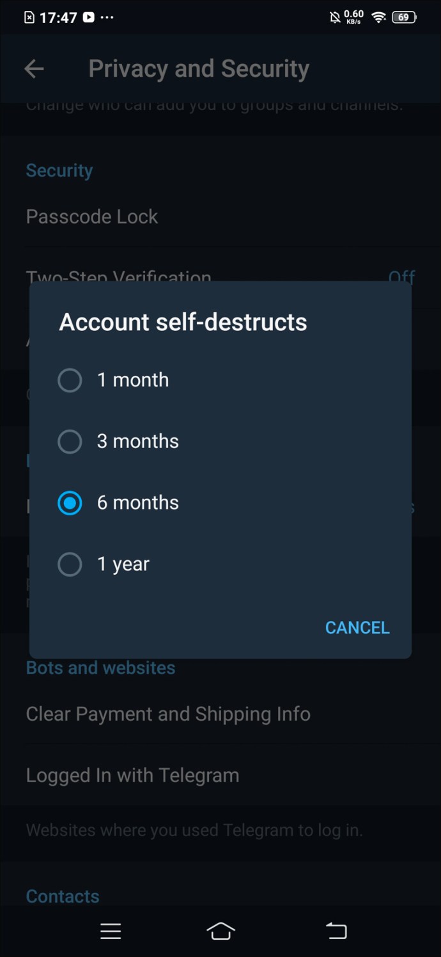Image resolution: width=441 pixels, height=957 pixels.
Task: Tap the Wi-Fi status icon
Action: pyautogui.click(x=379, y=18)
